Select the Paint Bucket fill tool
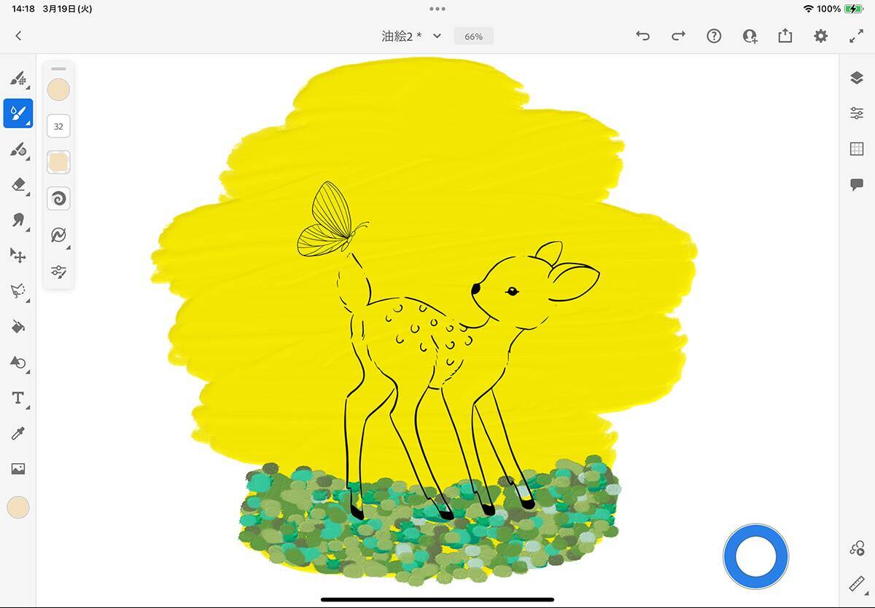875x608 pixels. pos(18,327)
